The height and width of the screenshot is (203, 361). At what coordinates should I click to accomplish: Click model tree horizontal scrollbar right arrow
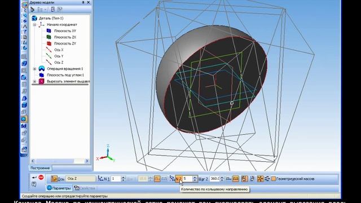pos(87,161)
